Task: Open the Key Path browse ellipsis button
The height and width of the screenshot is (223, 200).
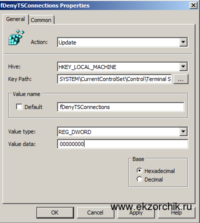Action: click(x=181, y=79)
